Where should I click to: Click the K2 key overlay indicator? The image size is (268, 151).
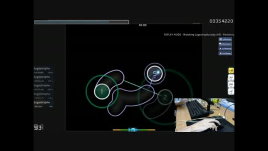point(231,77)
